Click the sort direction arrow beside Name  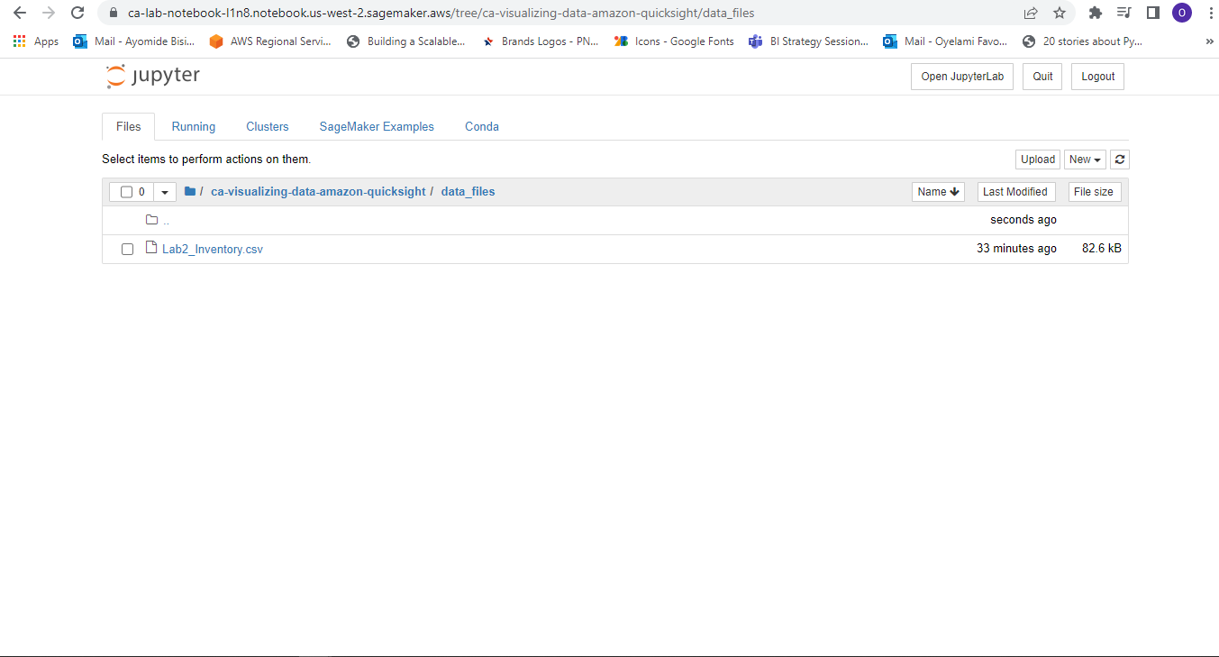coord(952,191)
